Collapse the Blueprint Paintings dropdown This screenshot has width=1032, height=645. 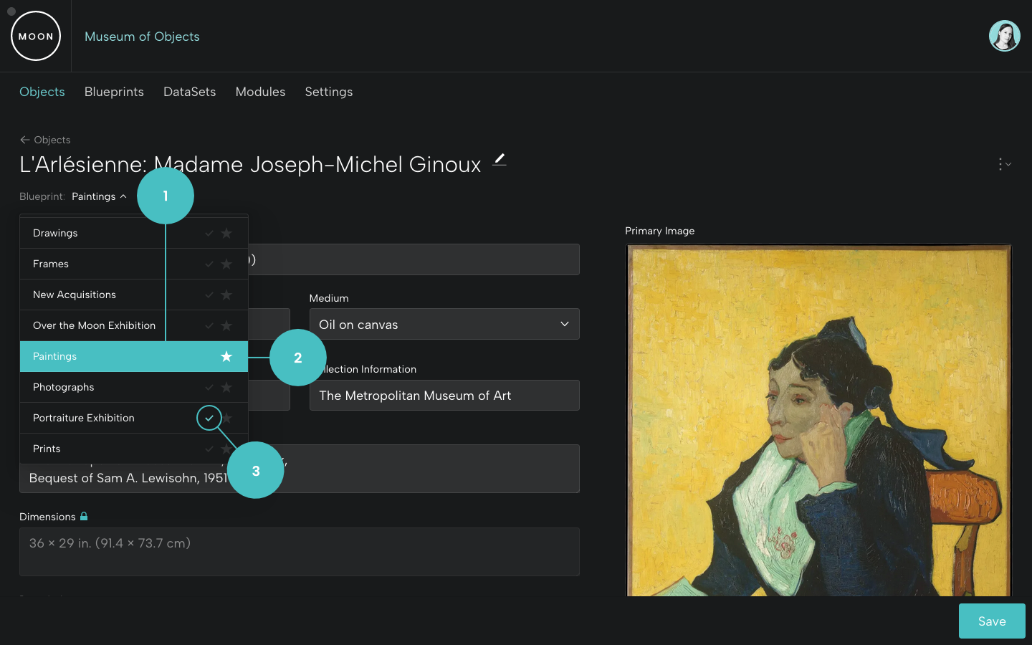[99, 196]
